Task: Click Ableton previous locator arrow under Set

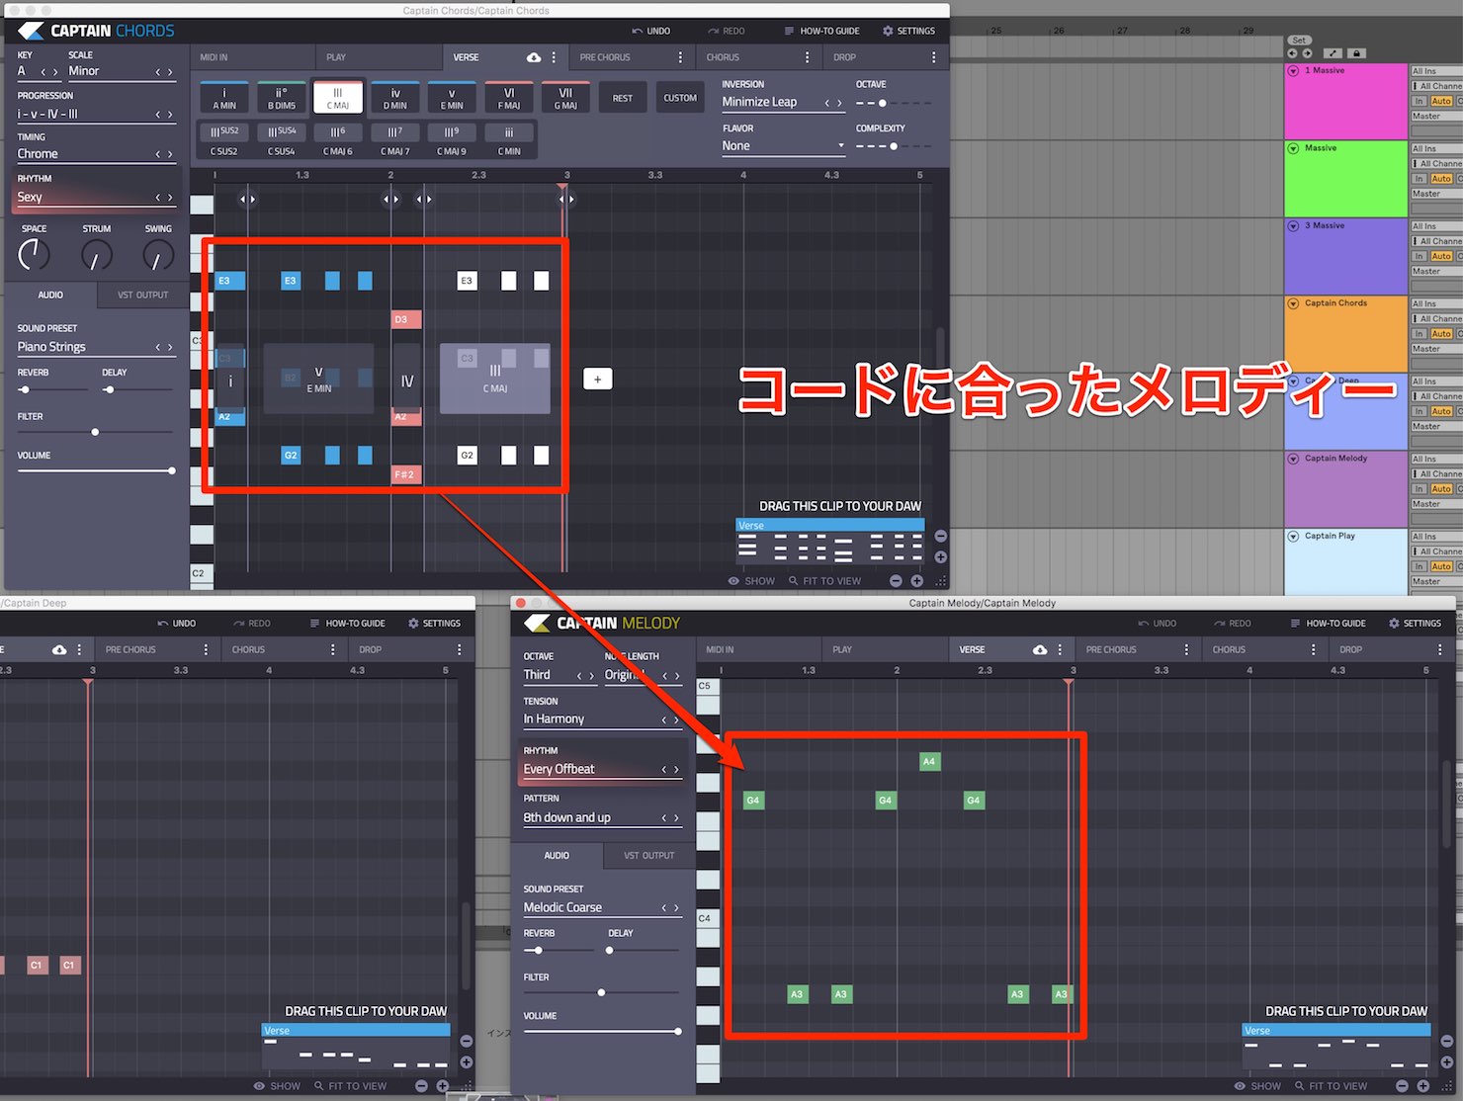Action: coord(1293,53)
